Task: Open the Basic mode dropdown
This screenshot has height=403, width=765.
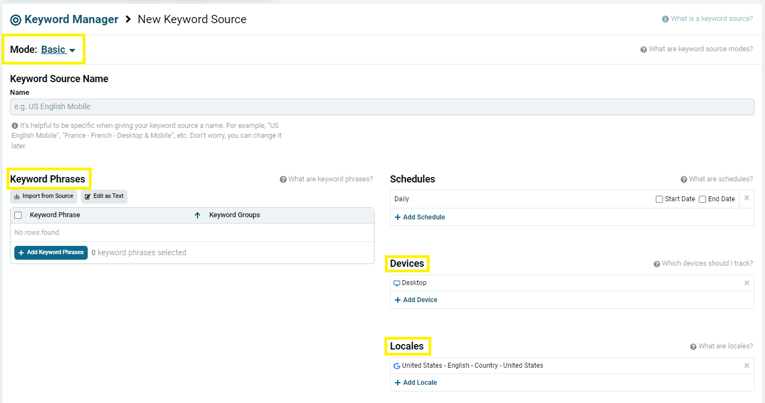Action: 58,50
